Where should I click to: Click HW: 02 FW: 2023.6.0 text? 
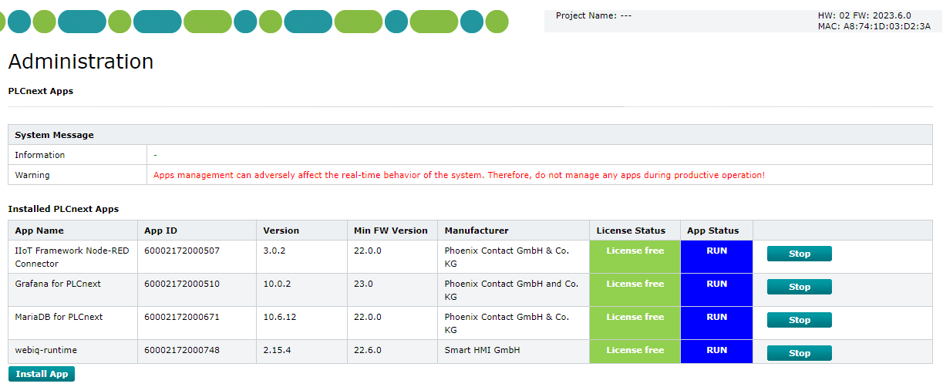[864, 15]
